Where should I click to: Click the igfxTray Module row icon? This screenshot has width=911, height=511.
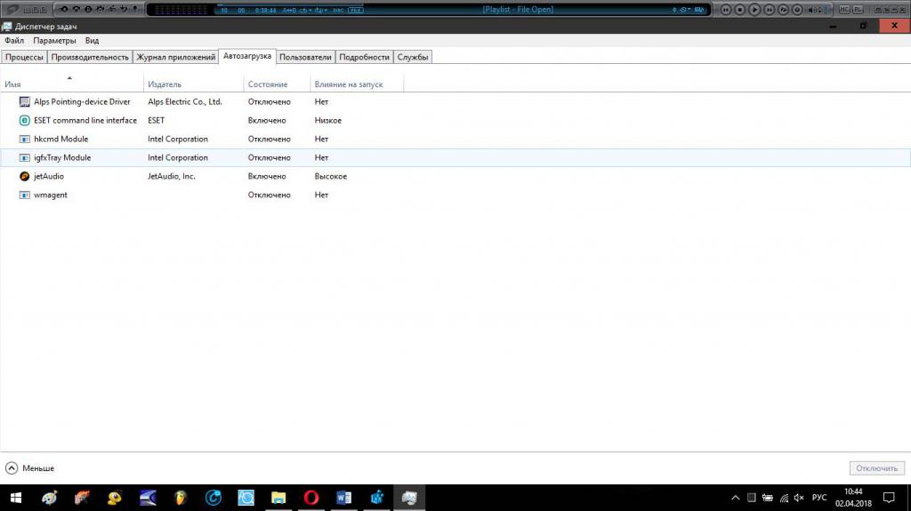(x=24, y=157)
